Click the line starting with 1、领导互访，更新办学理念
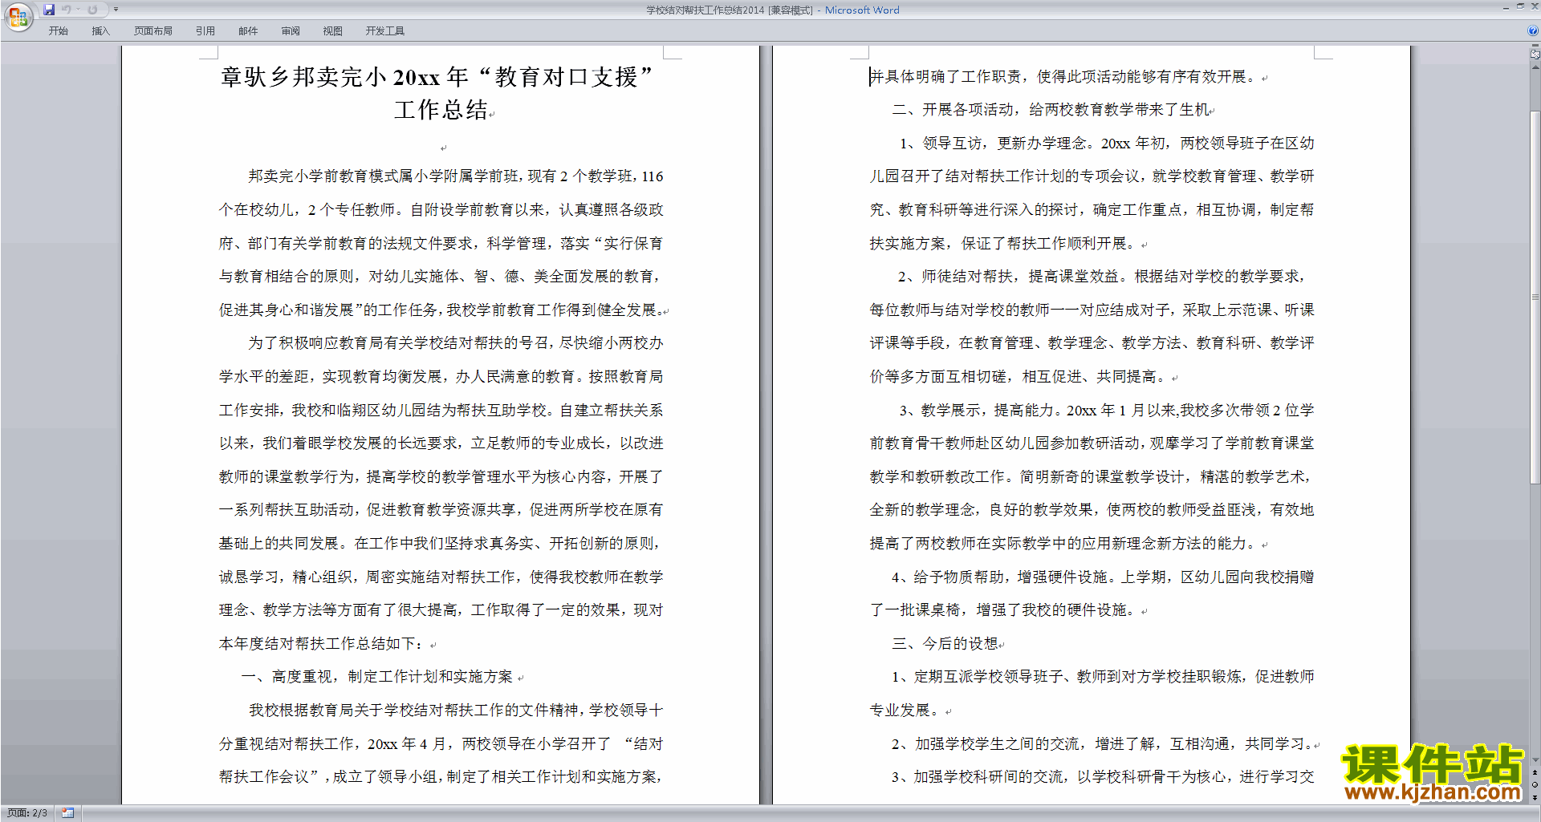1541x822 pixels. click(1107, 143)
